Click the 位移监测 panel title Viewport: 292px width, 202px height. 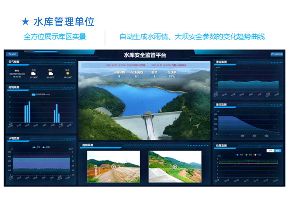click(x=221, y=146)
